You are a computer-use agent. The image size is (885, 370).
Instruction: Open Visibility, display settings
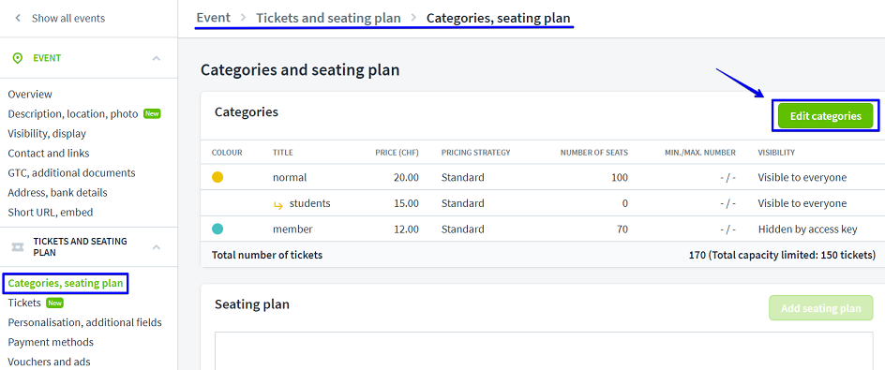pyautogui.click(x=47, y=134)
